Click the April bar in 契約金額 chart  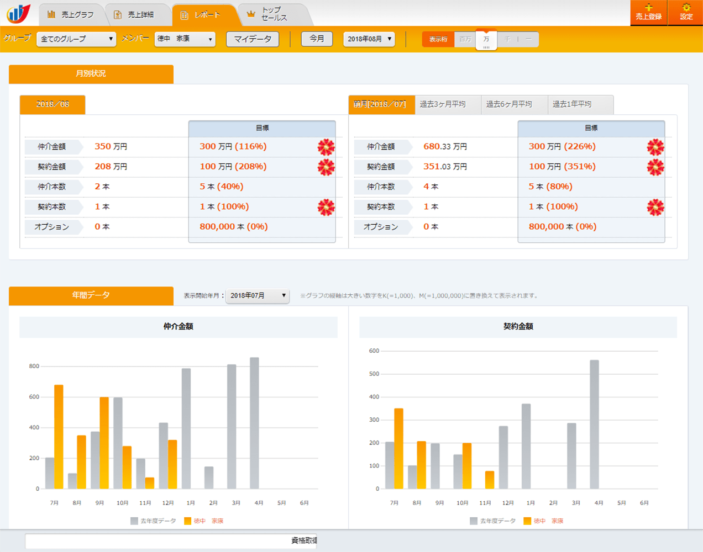(x=594, y=424)
